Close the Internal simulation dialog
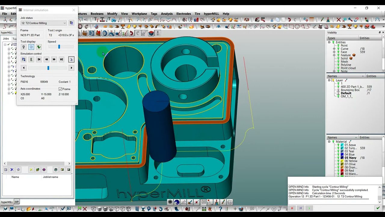This screenshot has height=217, width=385. (74, 10)
